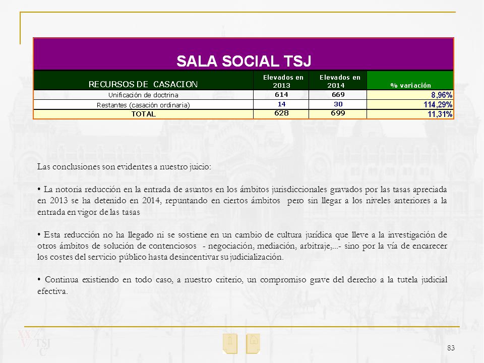This screenshot has height=363, width=484.
Task: Select the RECURSOS DE CASACION header
Action: 143,84
